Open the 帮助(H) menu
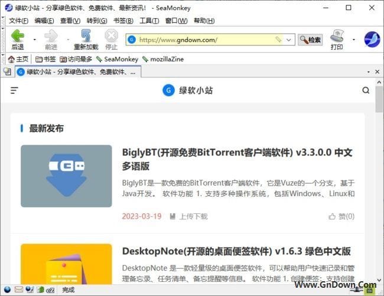The image size is (384, 296). click(204, 21)
